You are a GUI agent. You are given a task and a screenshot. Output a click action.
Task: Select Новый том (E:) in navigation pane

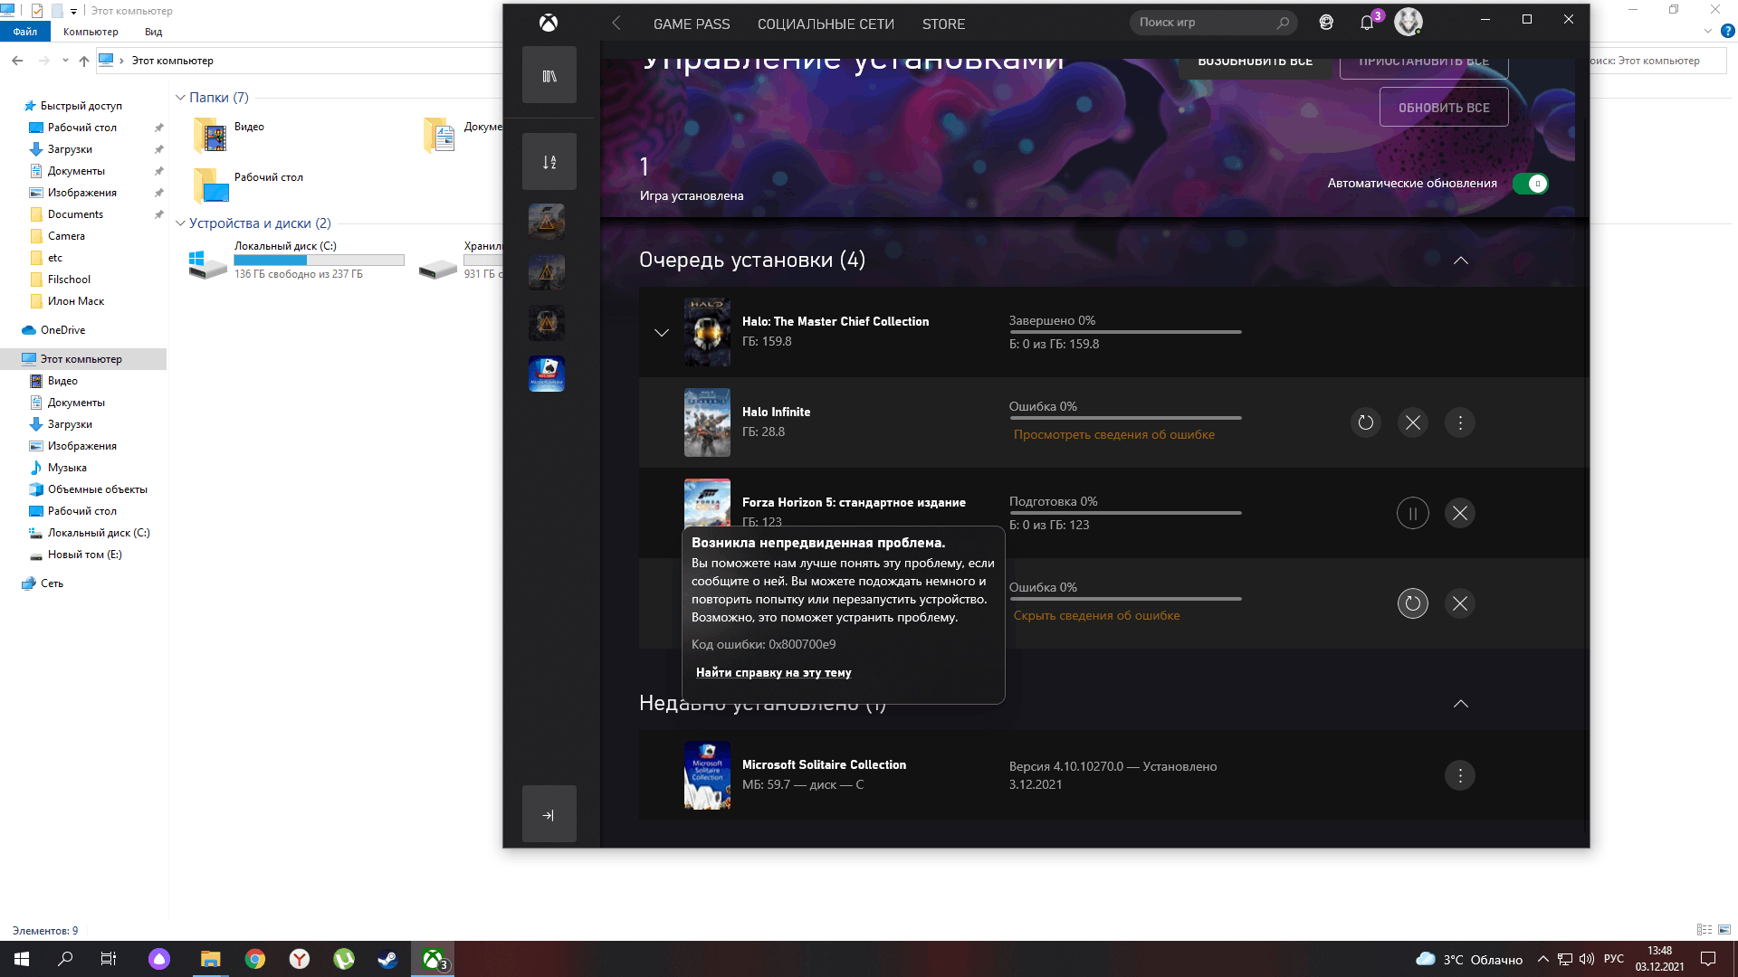point(84,555)
